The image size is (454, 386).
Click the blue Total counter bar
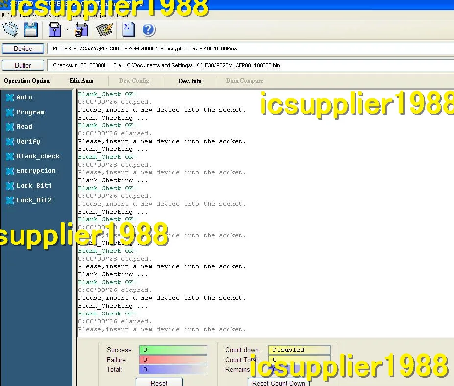click(x=173, y=369)
